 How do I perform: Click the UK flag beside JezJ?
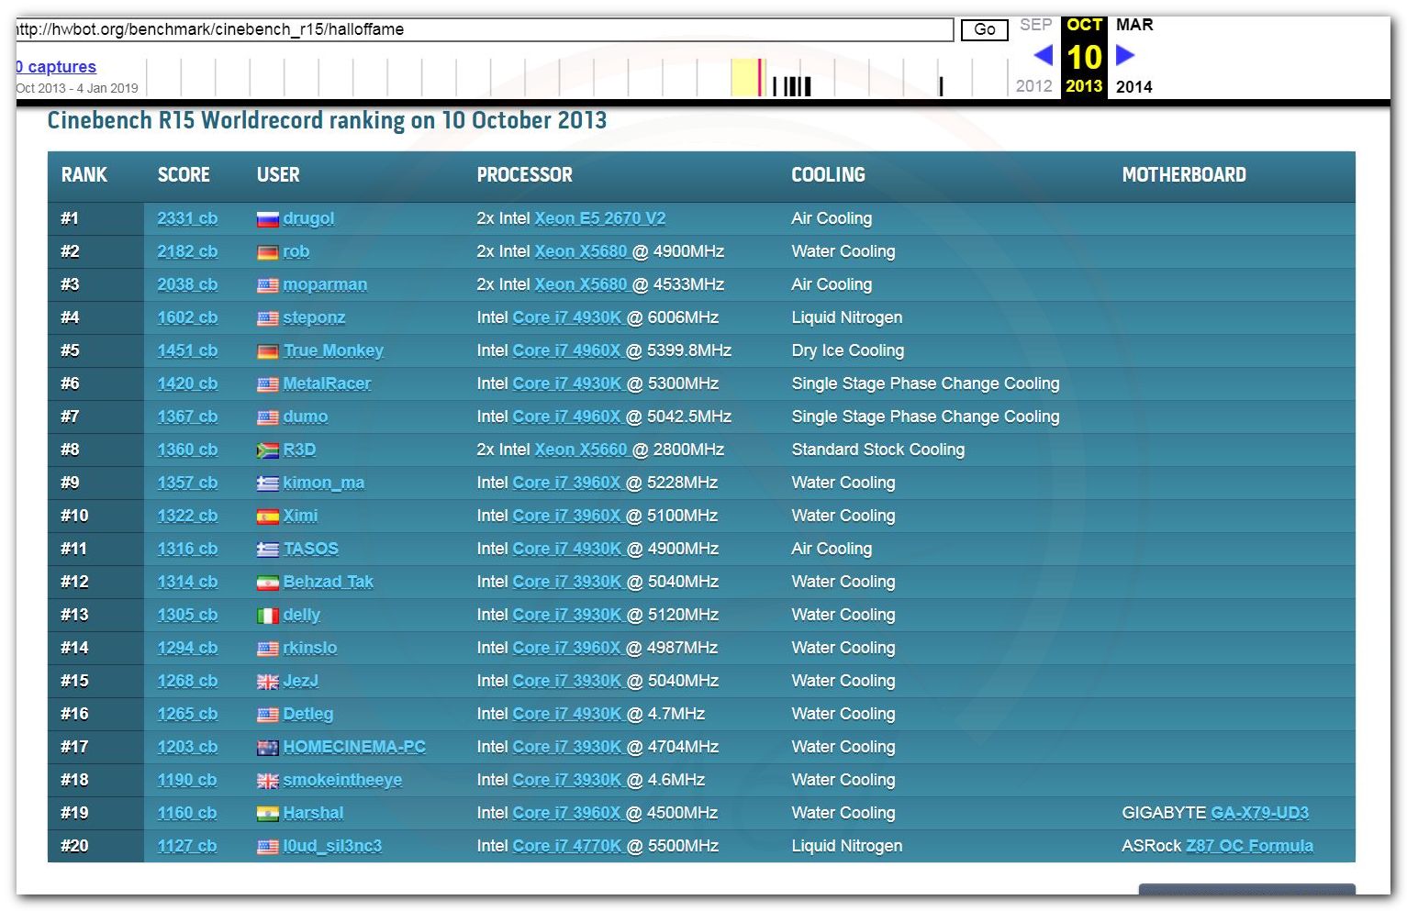(267, 682)
